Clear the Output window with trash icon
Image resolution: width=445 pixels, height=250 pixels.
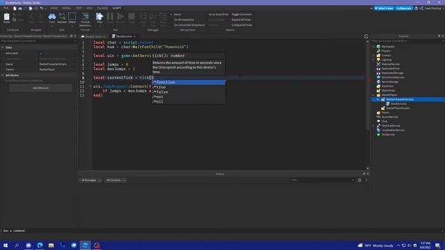[x=359, y=181]
